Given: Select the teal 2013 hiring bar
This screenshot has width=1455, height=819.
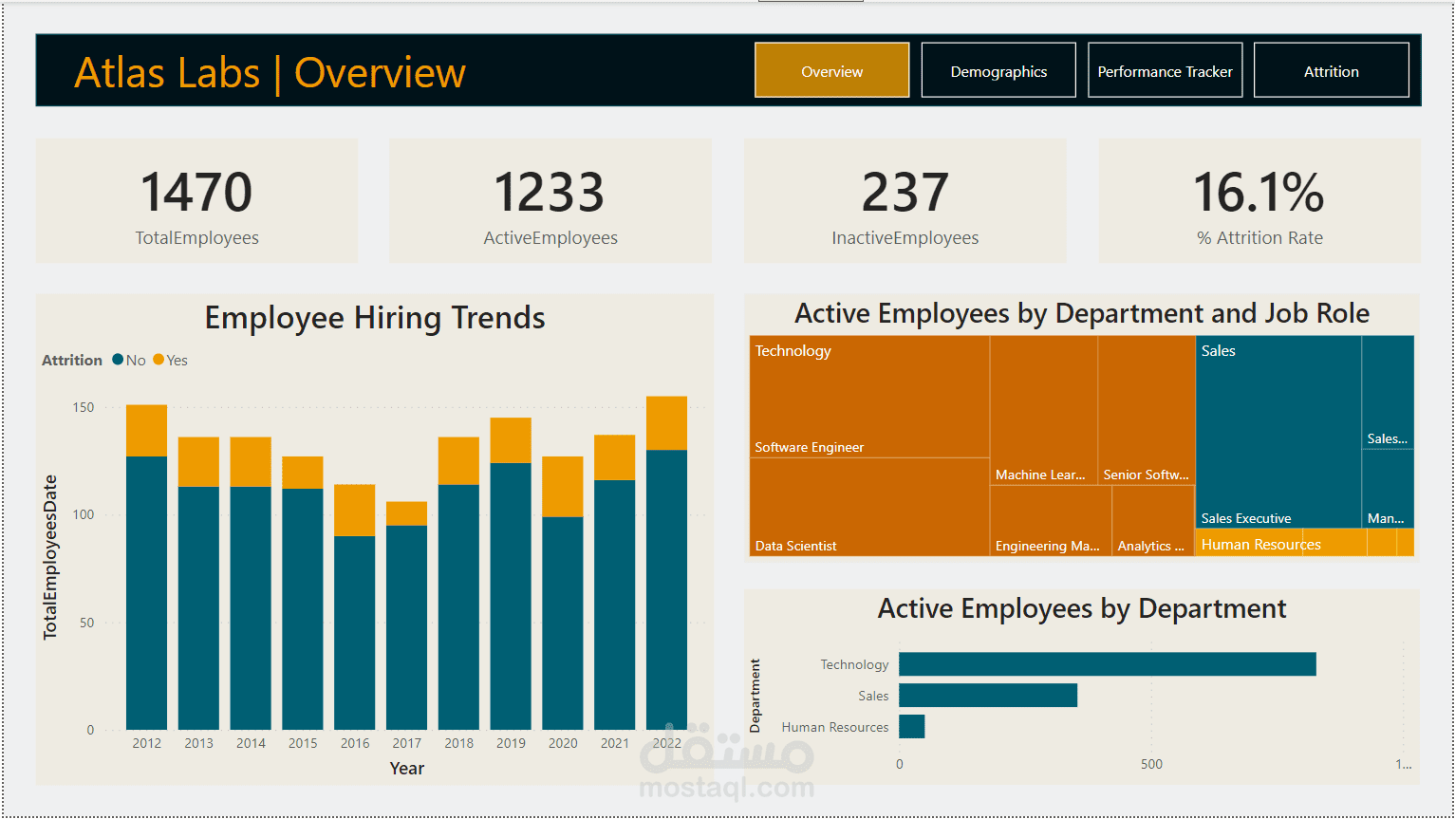Looking at the screenshot, I should (198, 608).
